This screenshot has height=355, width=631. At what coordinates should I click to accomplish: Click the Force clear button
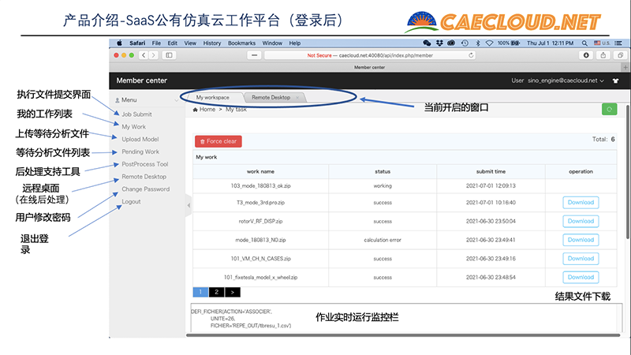218,141
